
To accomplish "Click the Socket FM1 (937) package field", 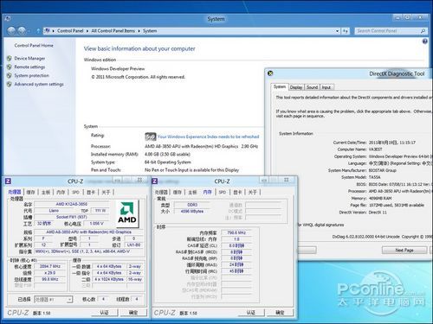I will click(71, 217).
